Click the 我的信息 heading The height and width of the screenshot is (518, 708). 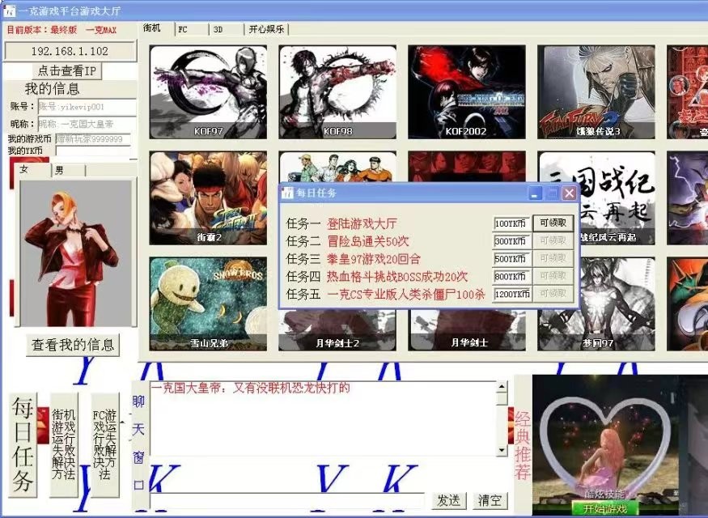point(53,88)
